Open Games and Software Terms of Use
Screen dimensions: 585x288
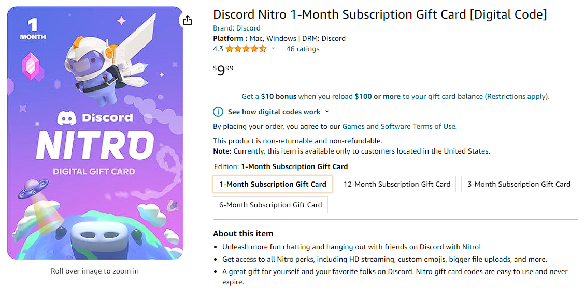[399, 126]
